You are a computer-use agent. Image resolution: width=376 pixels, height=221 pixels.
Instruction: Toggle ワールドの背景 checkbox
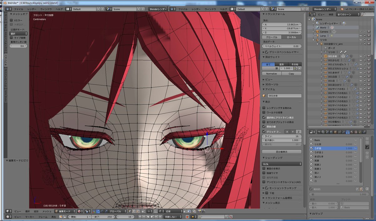[264, 112]
